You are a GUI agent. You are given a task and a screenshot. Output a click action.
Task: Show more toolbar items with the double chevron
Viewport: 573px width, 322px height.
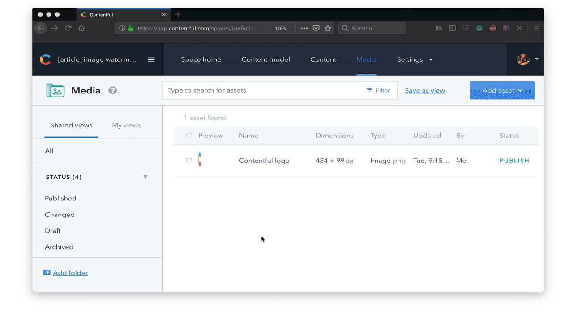click(x=520, y=28)
